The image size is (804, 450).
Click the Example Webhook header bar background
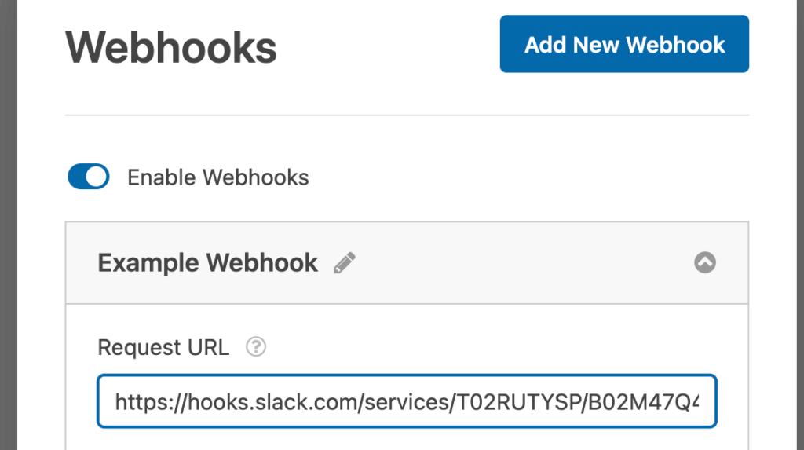point(513,263)
